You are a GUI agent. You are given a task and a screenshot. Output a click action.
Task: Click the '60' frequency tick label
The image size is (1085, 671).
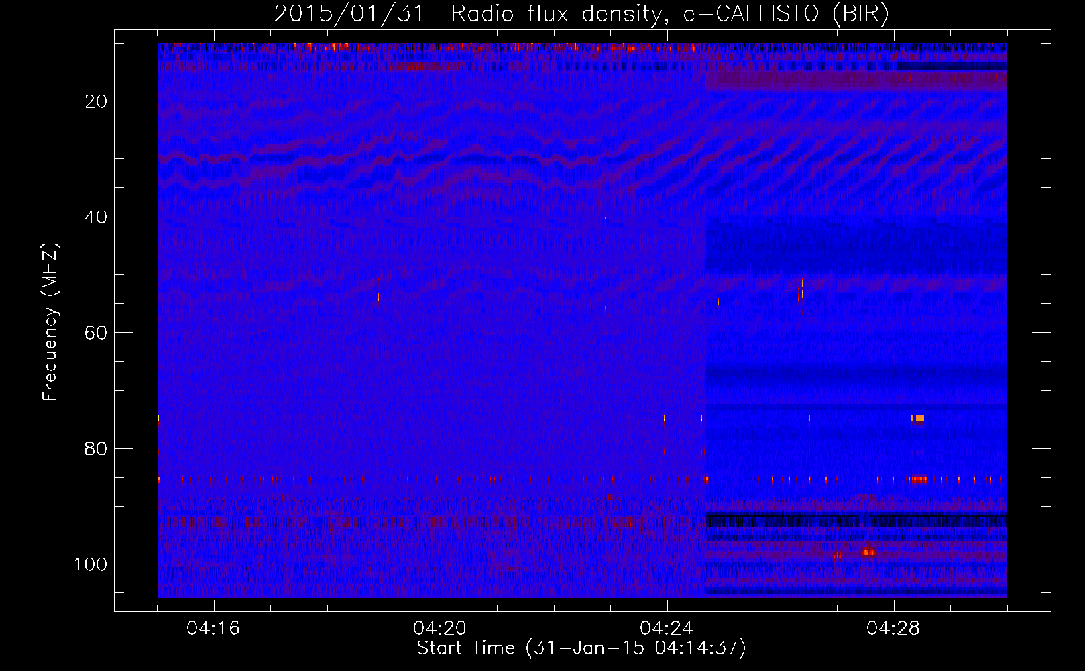coord(96,333)
